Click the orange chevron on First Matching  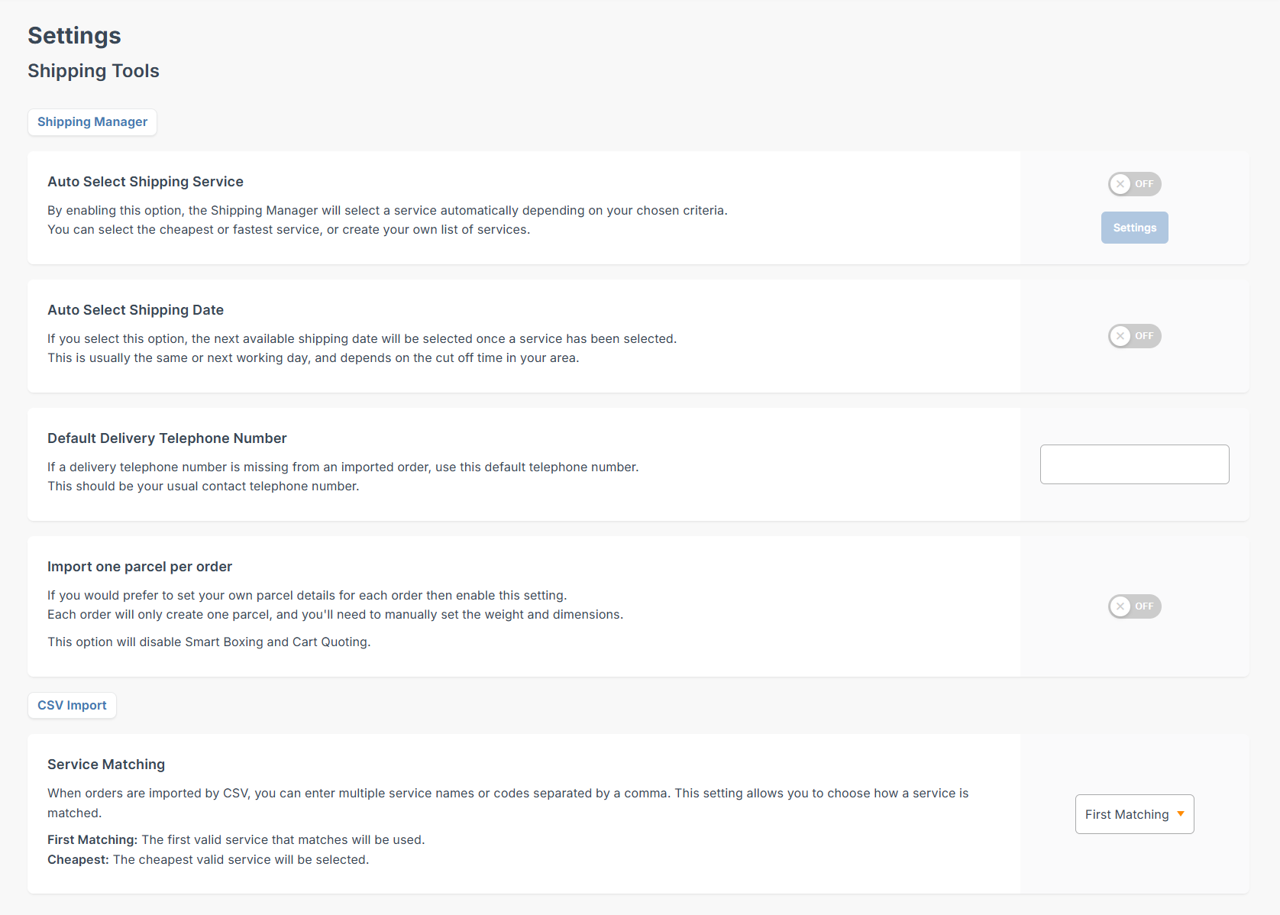[x=1181, y=814]
